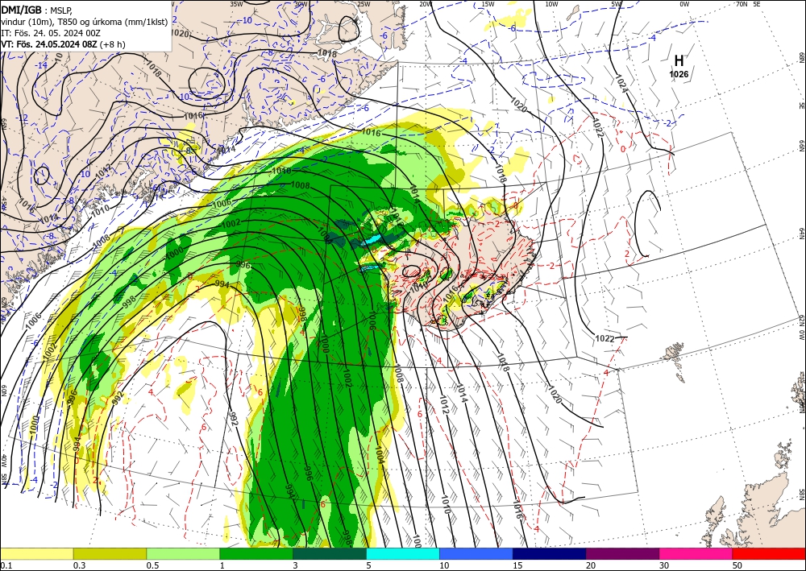The height and width of the screenshot is (571, 806).
Task: Select the "5E" longitude label at top
Action: pyautogui.click(x=757, y=4)
